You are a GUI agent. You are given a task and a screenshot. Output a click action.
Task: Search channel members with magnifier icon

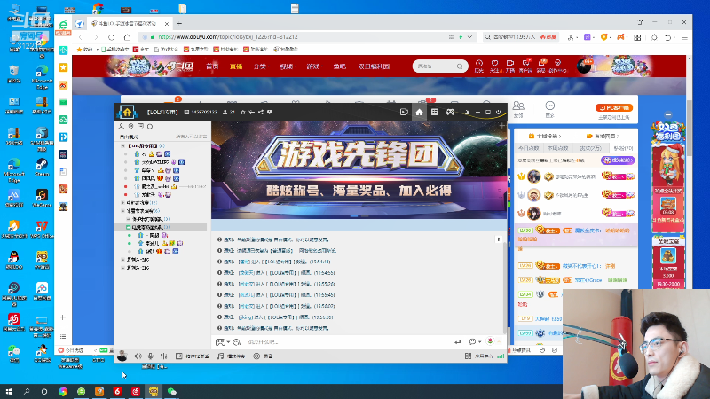pos(150,127)
